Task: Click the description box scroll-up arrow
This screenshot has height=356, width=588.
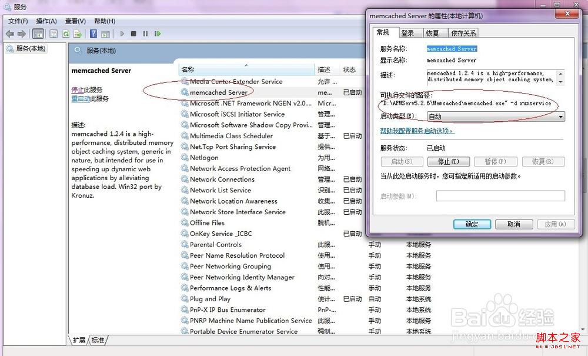Action: click(560, 73)
